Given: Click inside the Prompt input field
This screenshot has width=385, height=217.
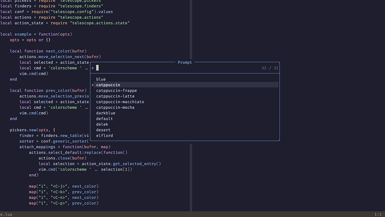Looking at the screenshot, I should point(128,68).
